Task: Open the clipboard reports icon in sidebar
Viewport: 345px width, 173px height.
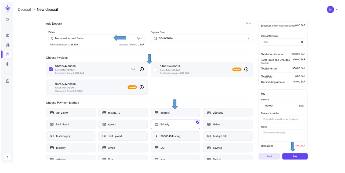Action: click(x=8, y=81)
